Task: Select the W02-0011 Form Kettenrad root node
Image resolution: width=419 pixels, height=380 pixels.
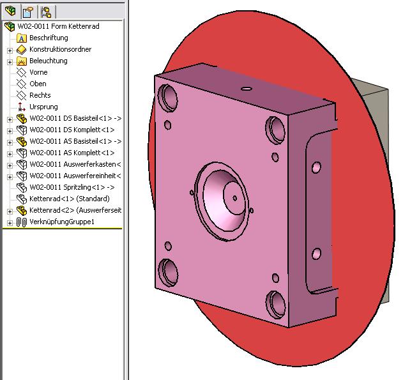Action: click(58, 26)
